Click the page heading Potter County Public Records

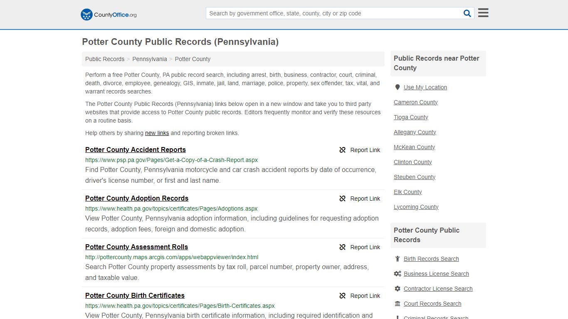click(x=180, y=42)
